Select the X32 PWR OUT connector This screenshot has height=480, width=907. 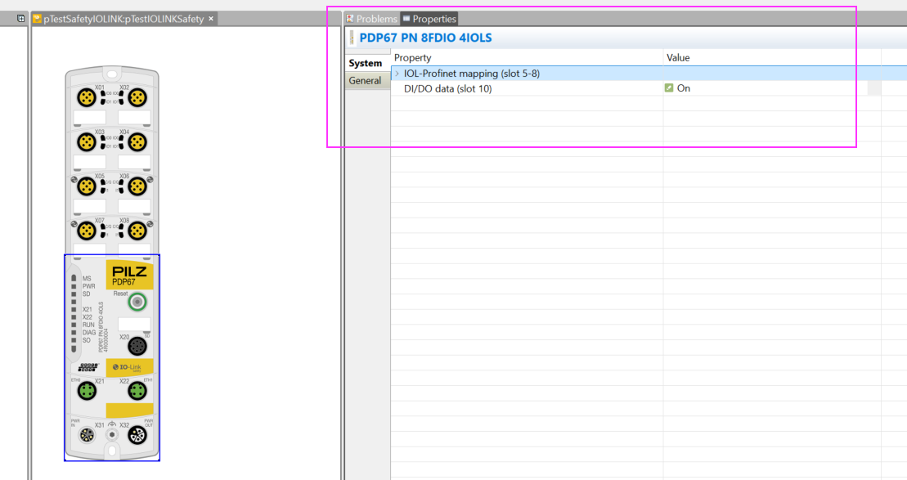click(137, 435)
